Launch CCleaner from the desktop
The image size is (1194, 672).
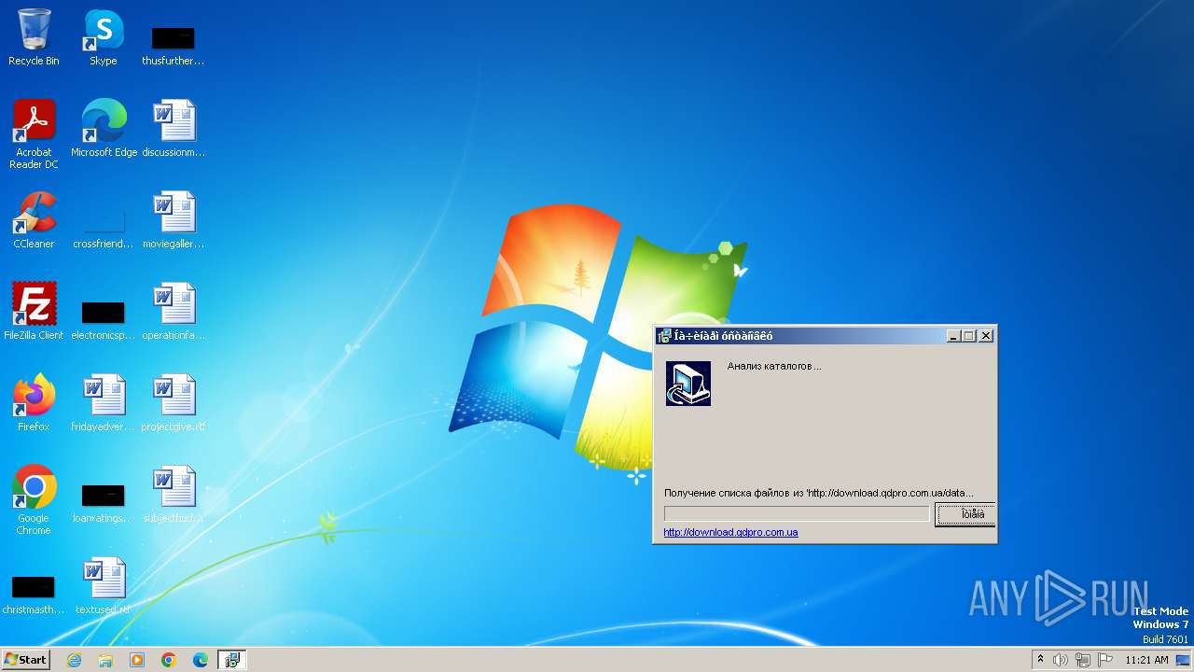coord(34,220)
